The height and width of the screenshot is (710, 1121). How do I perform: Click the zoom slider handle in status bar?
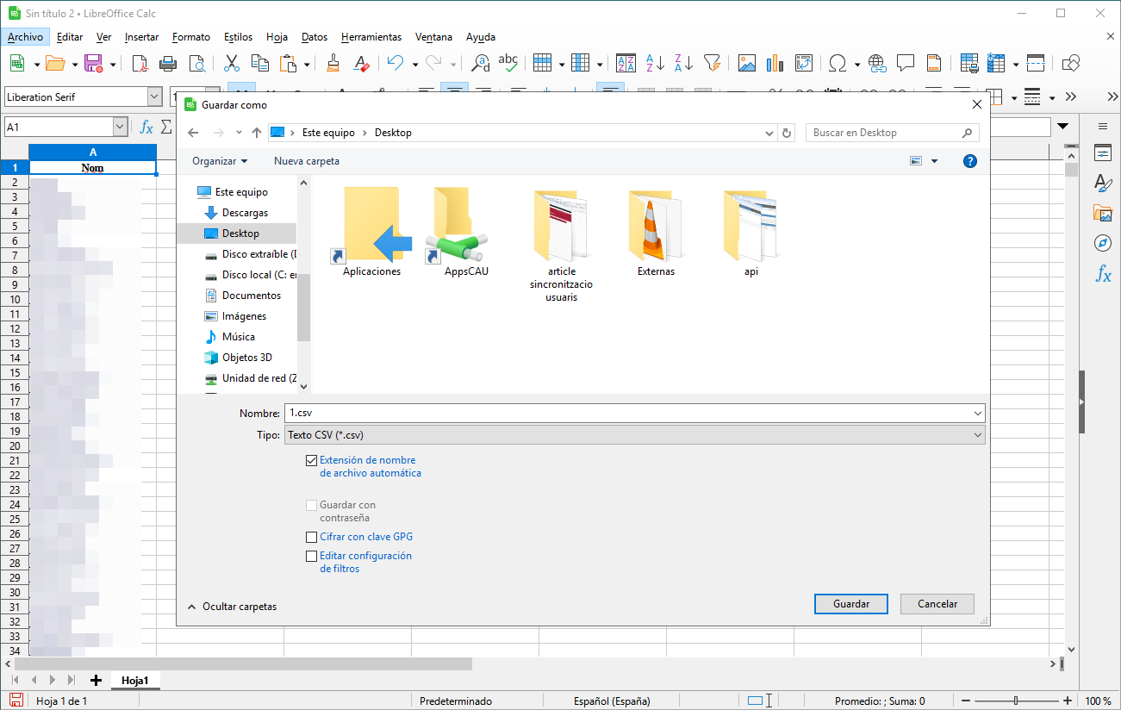point(1017,701)
